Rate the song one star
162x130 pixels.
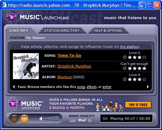(130, 57)
